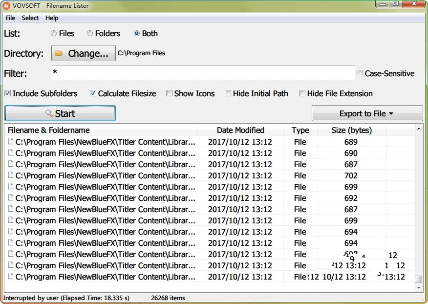The width and height of the screenshot is (428, 304).
Task: Click the scroll down arrow of list
Action: pyautogui.click(x=419, y=287)
